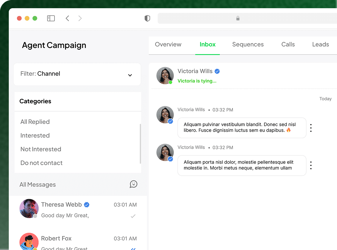Click verified badge next to Victoria Wills header
This screenshot has width=337, height=250.
pos(217,71)
